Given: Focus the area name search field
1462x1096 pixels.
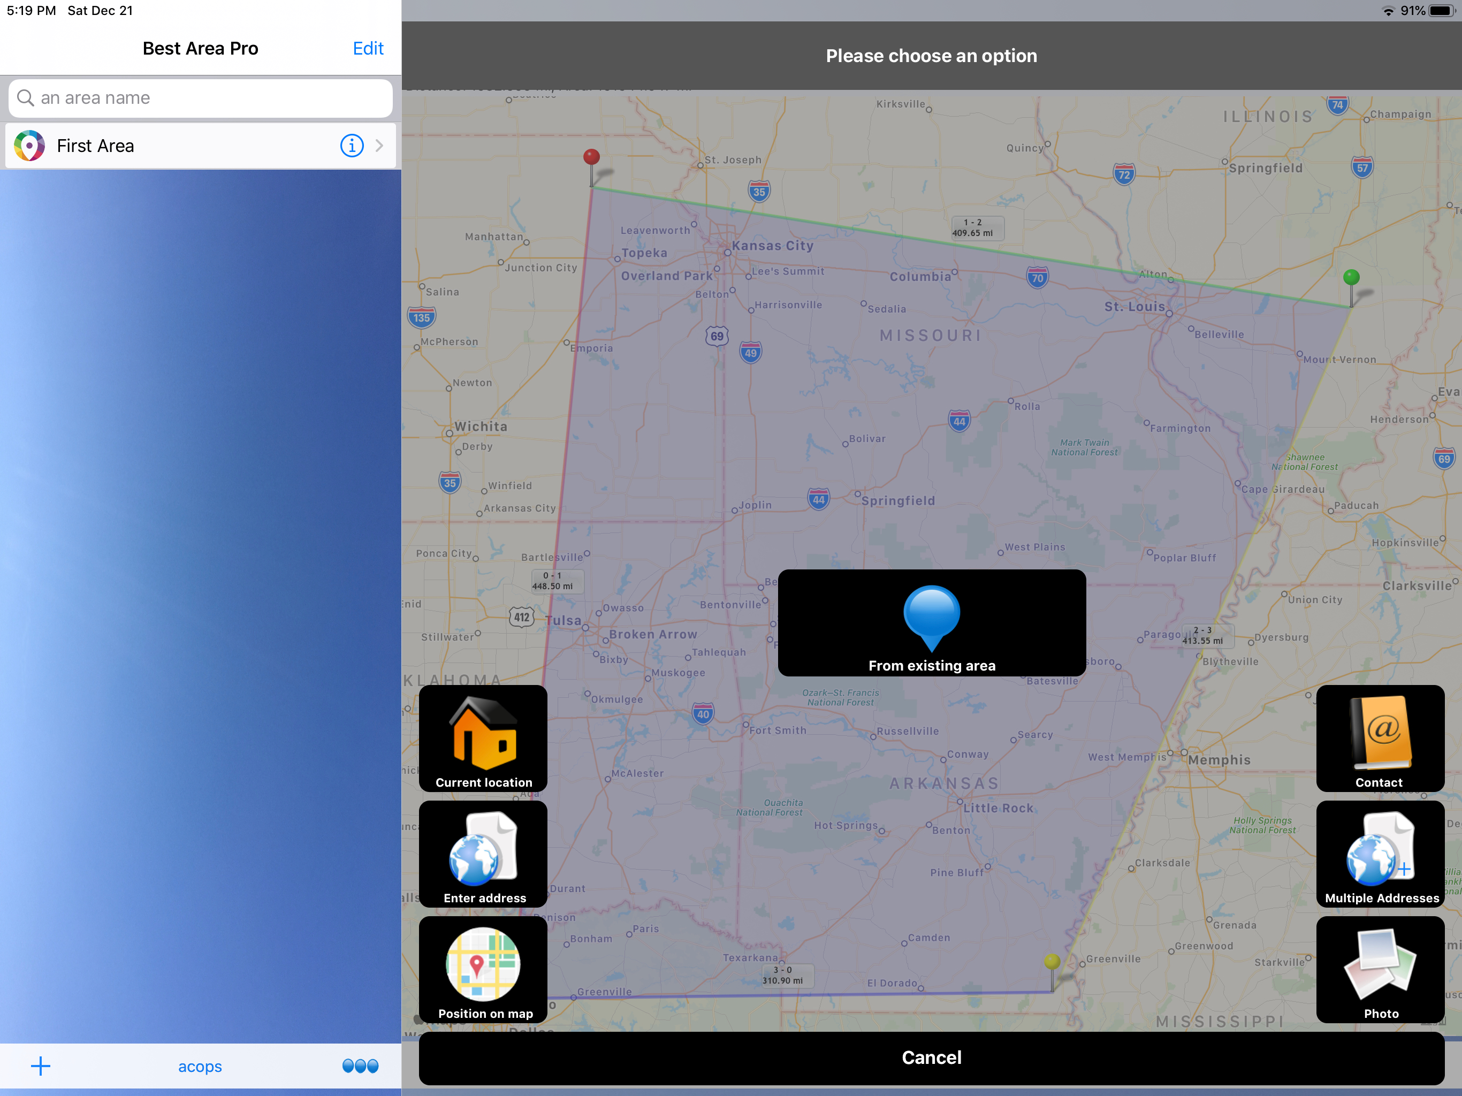Looking at the screenshot, I should tap(200, 98).
